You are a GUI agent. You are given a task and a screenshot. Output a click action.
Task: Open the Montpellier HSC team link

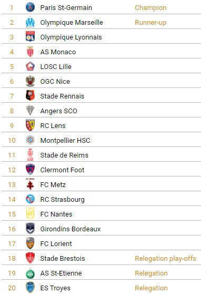click(65, 141)
